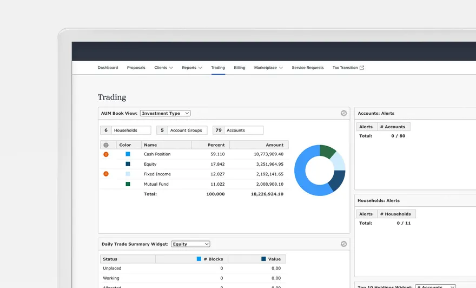
Task: Click the total amount 18,226,924.10
Action: point(267,194)
